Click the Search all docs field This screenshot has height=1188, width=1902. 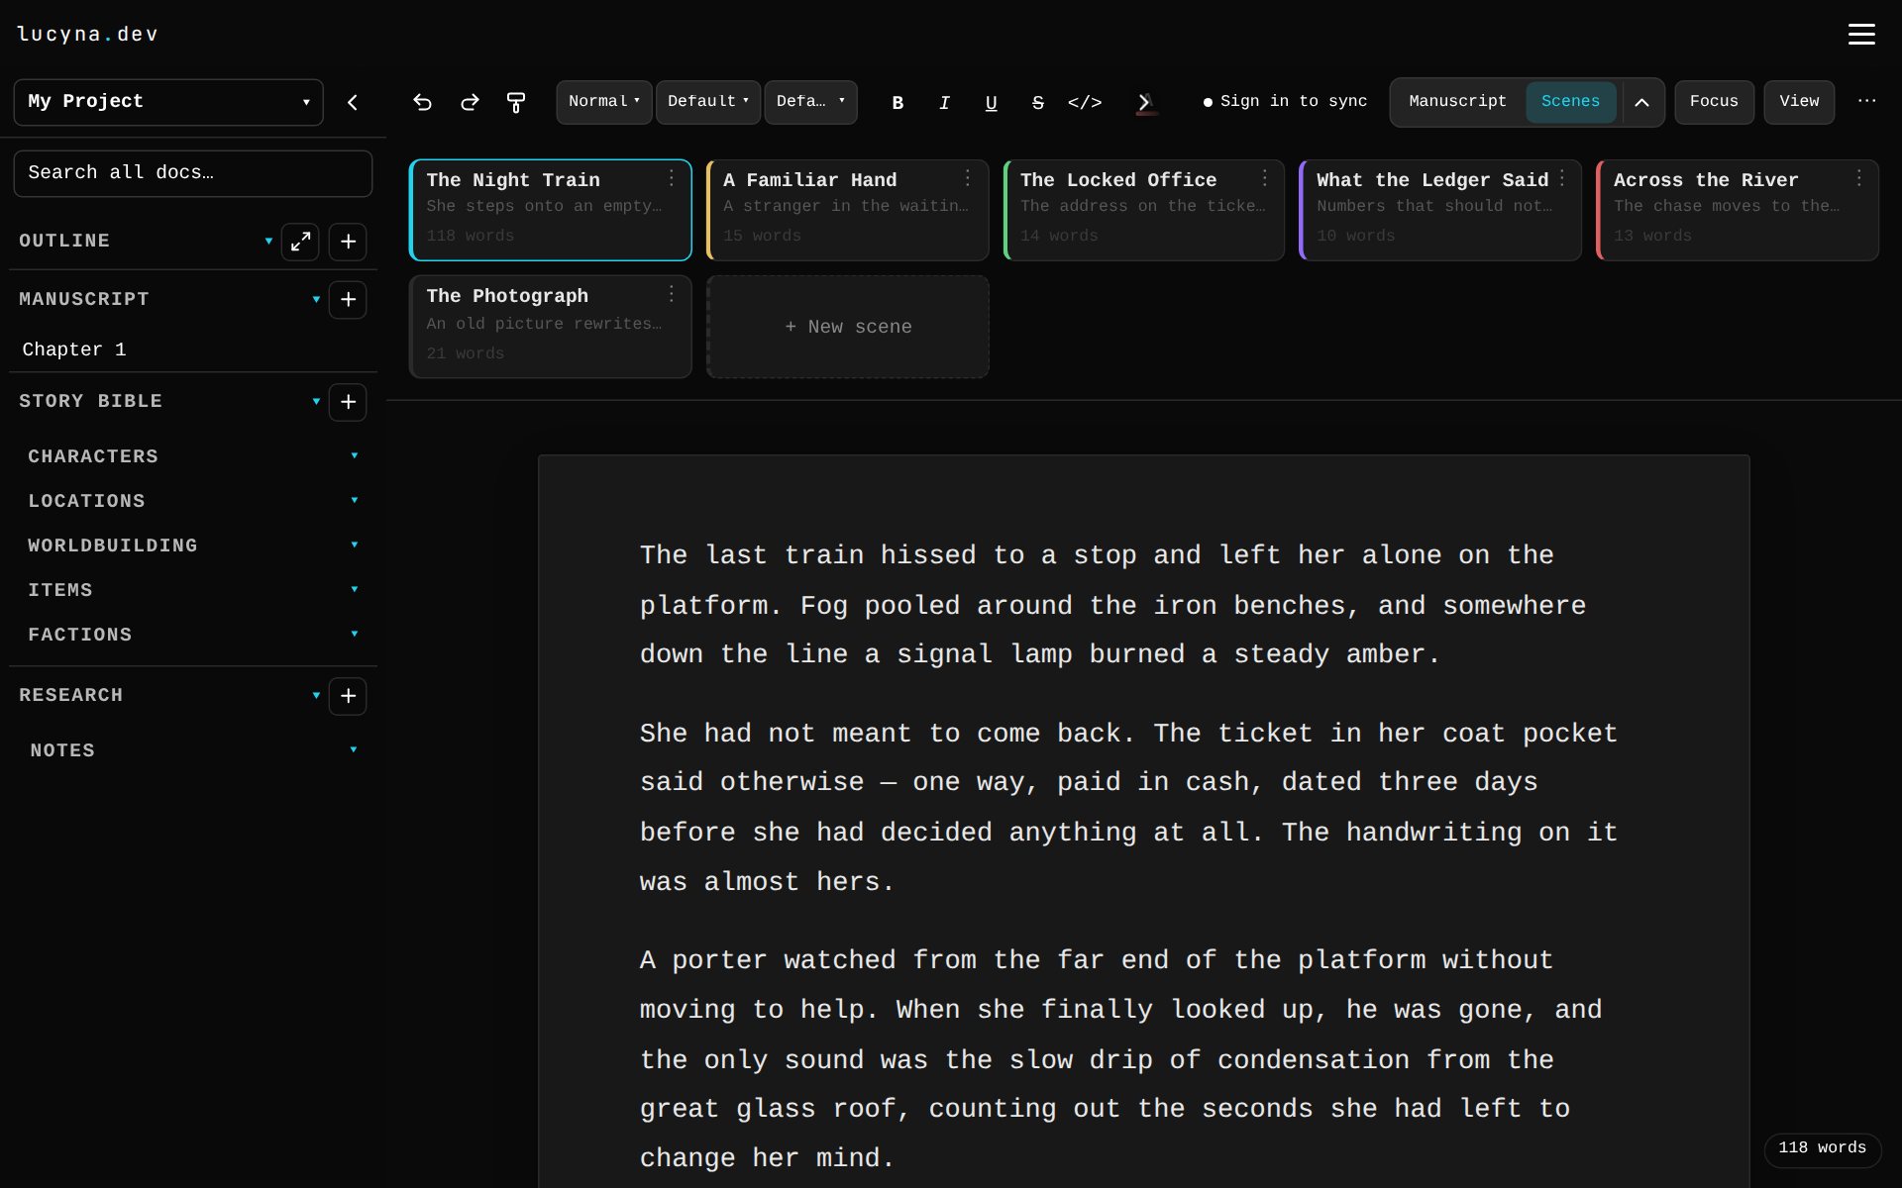pyautogui.click(x=193, y=173)
